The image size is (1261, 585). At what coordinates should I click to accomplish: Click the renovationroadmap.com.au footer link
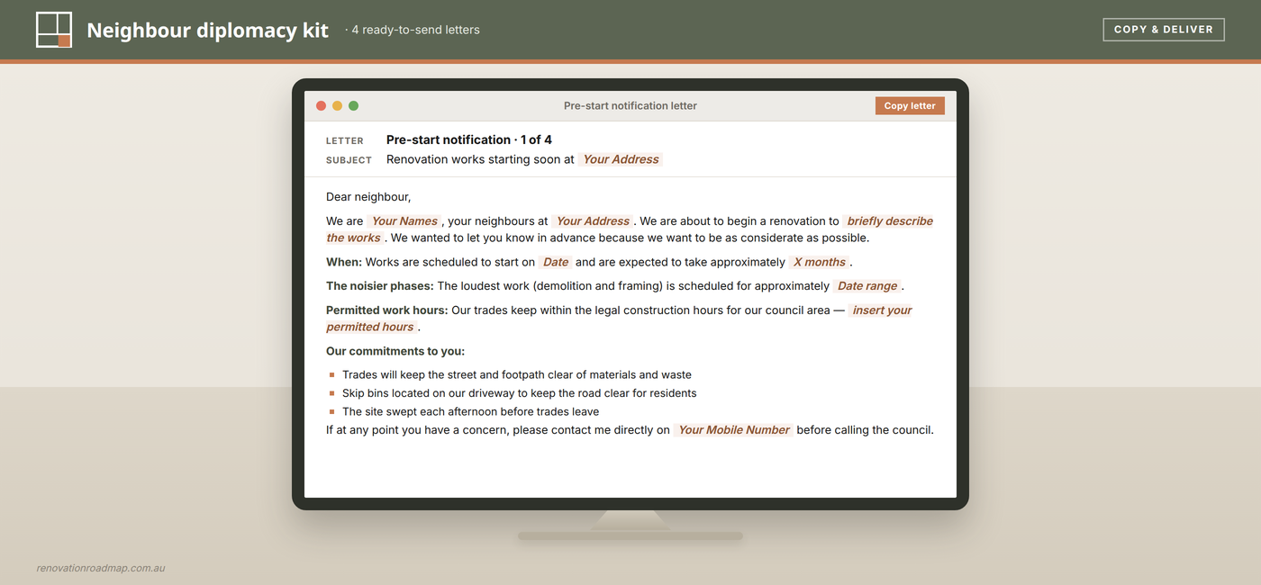[x=101, y=568]
